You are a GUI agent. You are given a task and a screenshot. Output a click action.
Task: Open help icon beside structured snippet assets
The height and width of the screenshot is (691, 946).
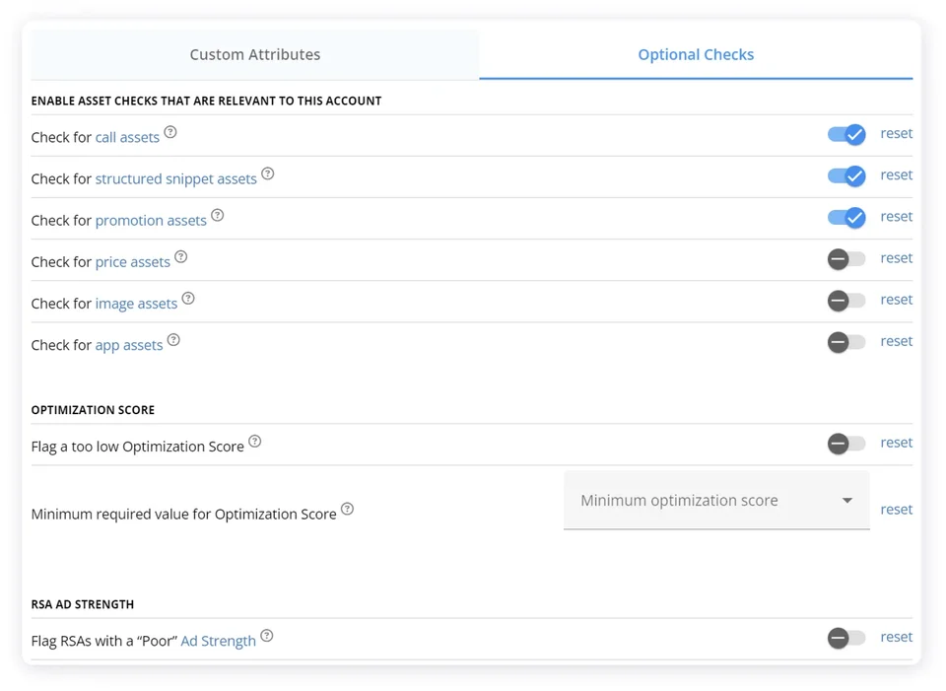point(268,173)
